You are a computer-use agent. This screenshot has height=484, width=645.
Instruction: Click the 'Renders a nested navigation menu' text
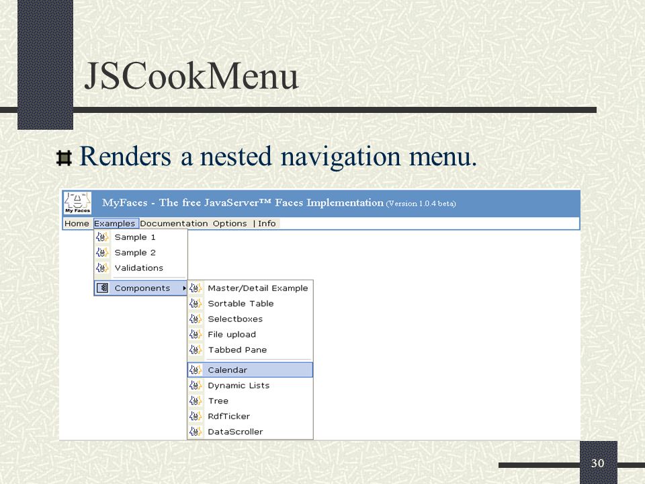(278, 157)
